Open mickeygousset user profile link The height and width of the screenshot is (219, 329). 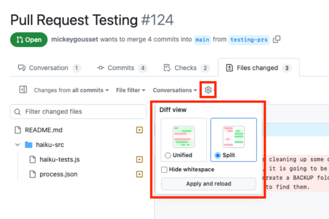pos(75,39)
